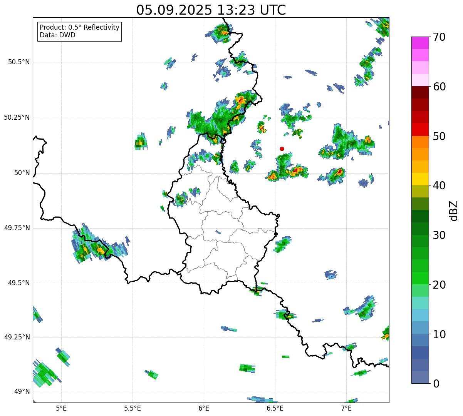The image size is (463, 416).
Task: Click the 10 tick on colorbar
Action: point(439,334)
